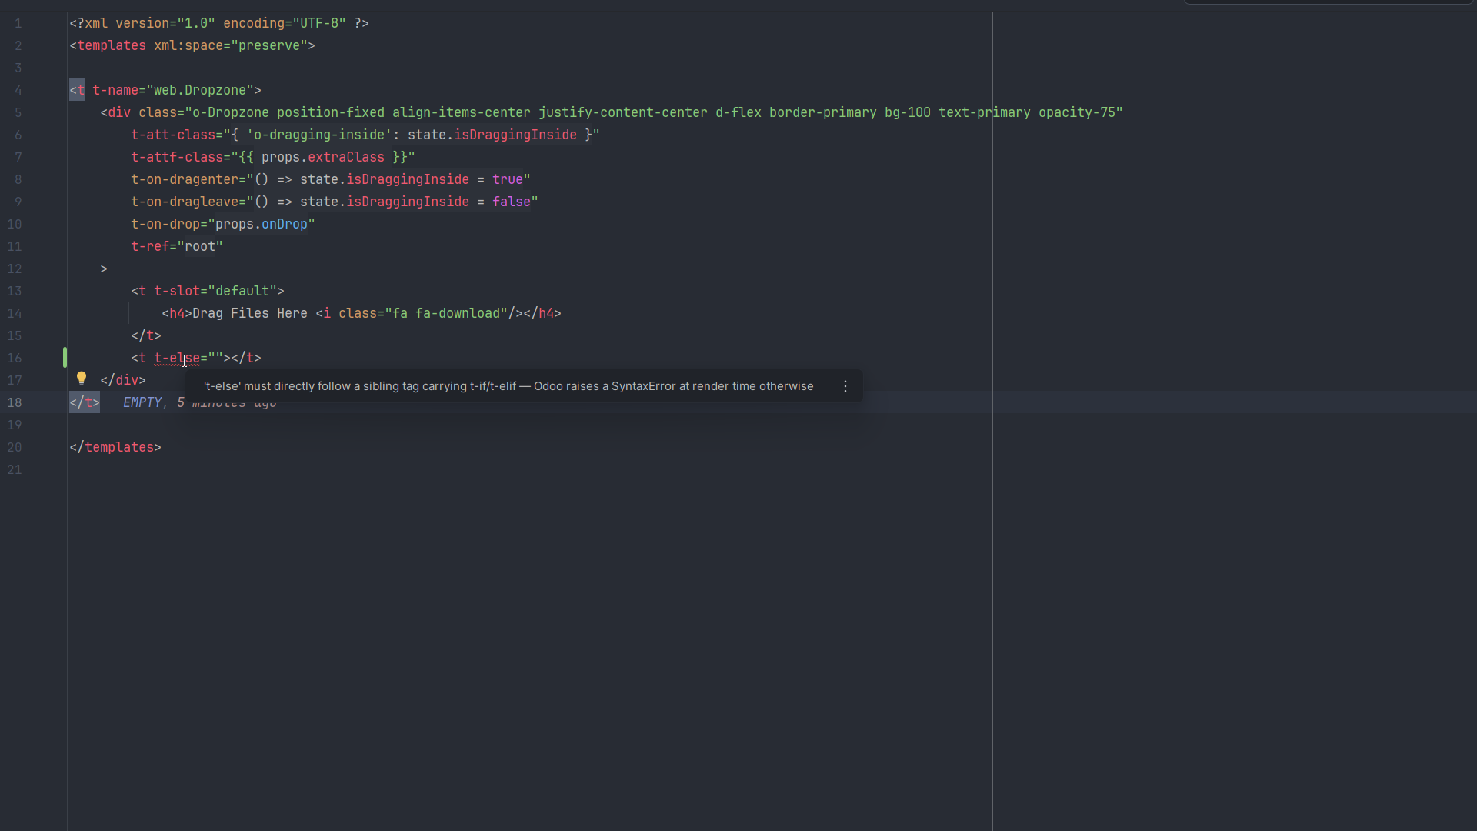The image size is (1477, 831).
Task: Click line number 12 in the gutter
Action: (15, 269)
